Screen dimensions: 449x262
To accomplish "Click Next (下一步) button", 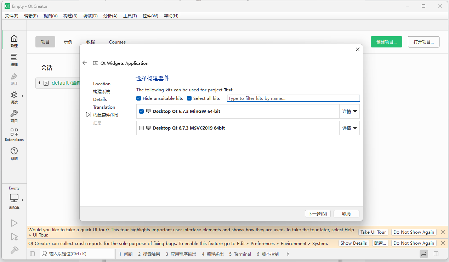I will (318, 213).
